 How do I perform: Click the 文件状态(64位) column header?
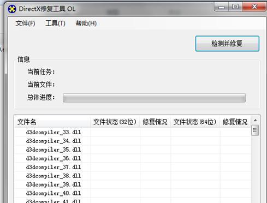click(x=195, y=122)
